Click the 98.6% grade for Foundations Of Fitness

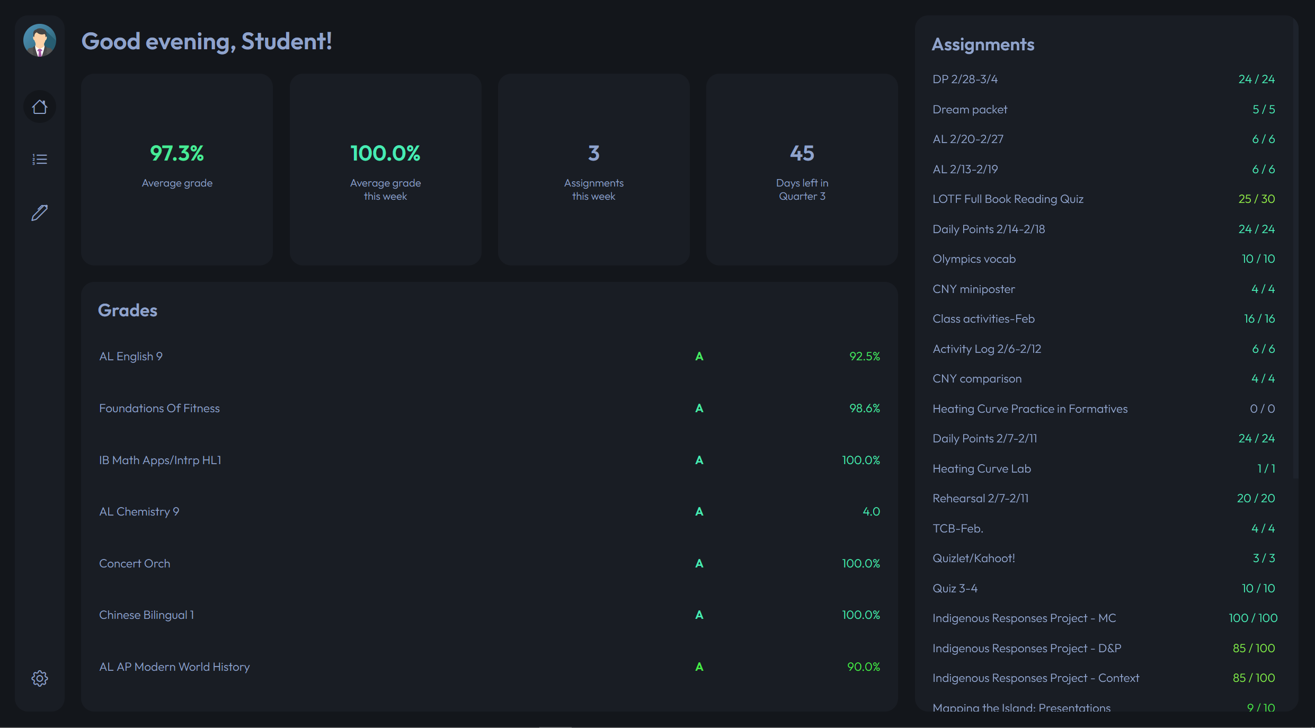point(865,409)
